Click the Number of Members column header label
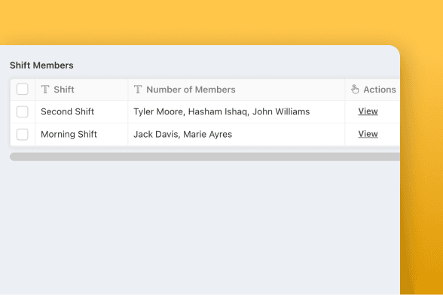Screen dimensions: 443x295 point(191,90)
